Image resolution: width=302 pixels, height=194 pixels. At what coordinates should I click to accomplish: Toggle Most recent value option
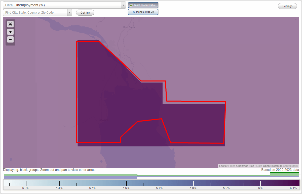[143, 5]
